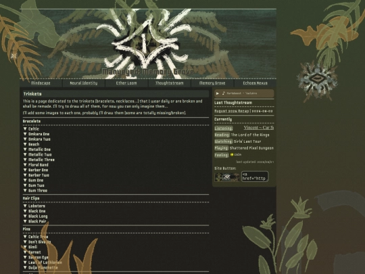The height and width of the screenshot is (274, 365).
Task: Click the Playing: label
Action: tap(222, 148)
